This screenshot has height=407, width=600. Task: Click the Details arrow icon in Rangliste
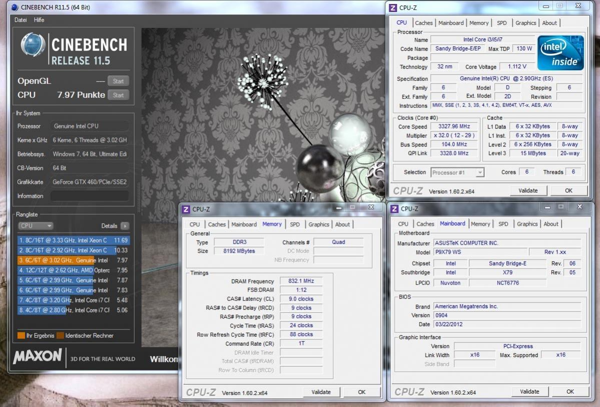point(125,226)
